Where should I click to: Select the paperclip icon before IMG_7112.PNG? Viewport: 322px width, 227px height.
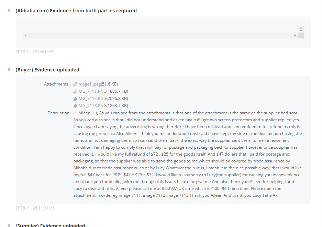coord(75,99)
